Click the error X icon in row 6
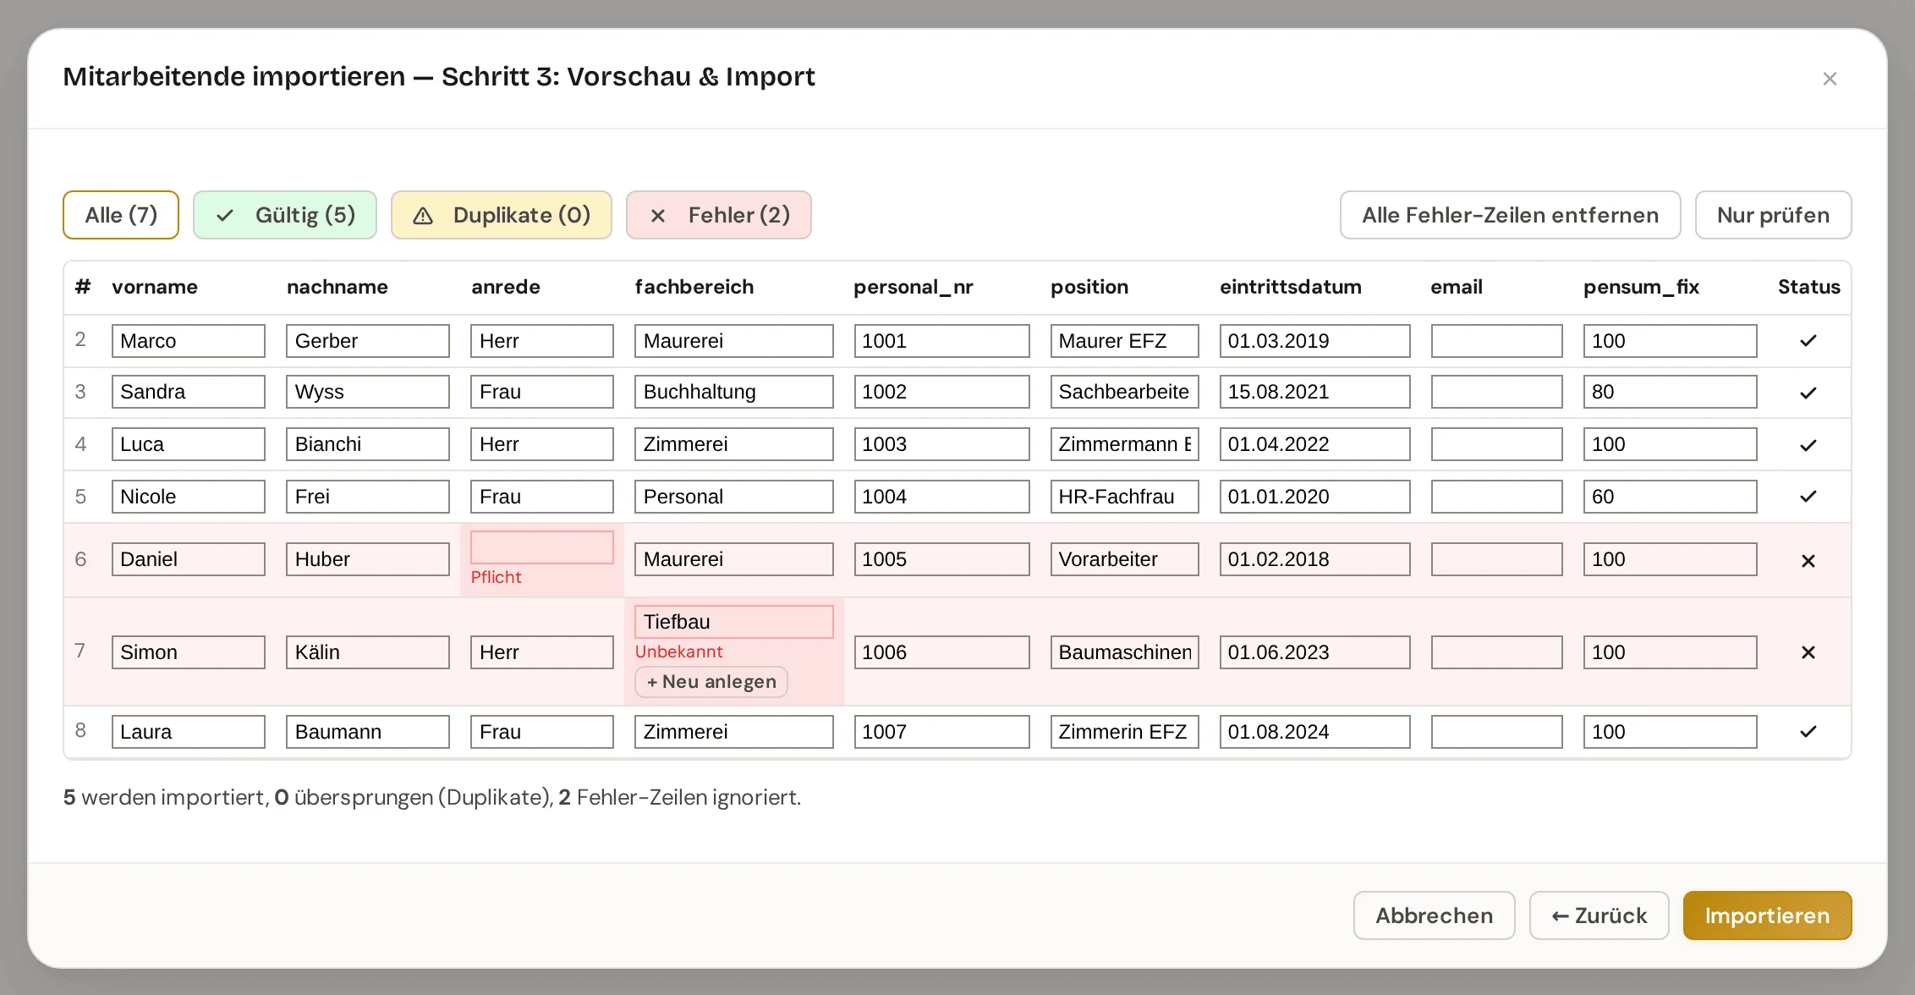 [1808, 560]
